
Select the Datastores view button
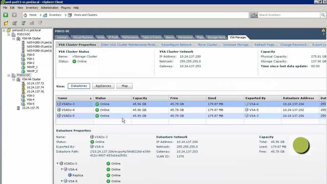pyautogui.click(x=79, y=86)
